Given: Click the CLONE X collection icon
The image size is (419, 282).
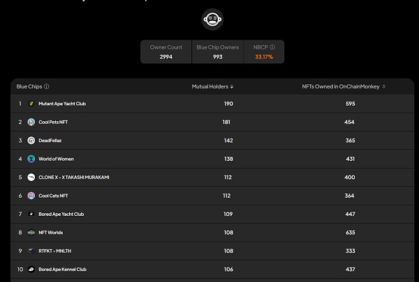Looking at the screenshot, I should tap(31, 178).
